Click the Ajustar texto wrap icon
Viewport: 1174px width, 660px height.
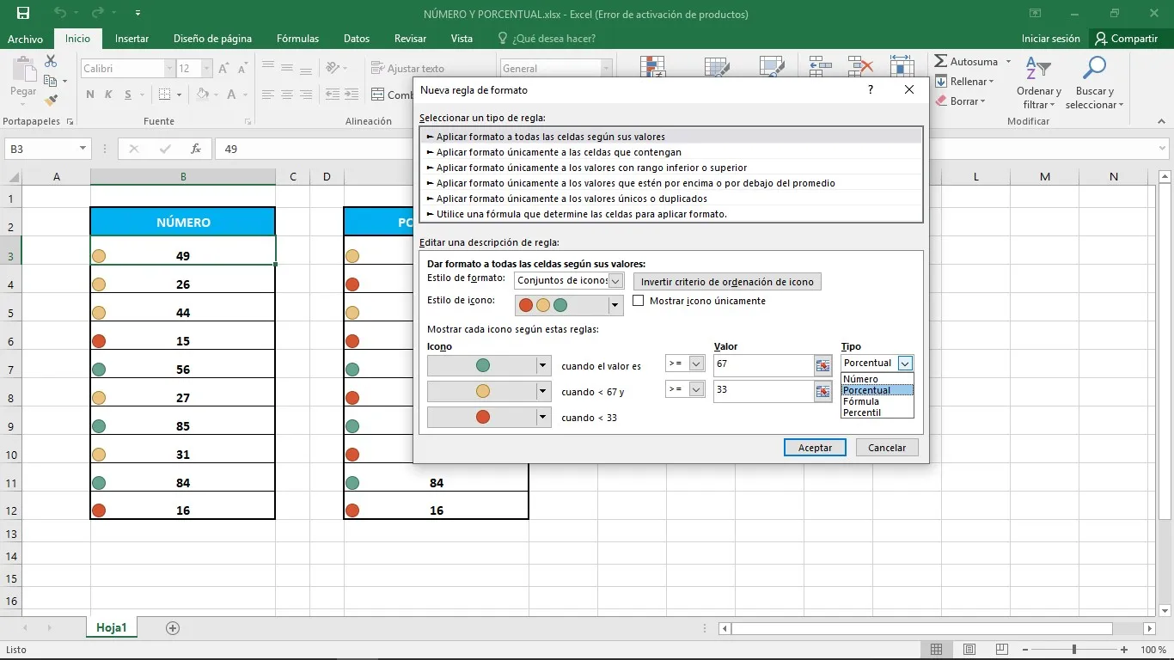click(x=377, y=68)
